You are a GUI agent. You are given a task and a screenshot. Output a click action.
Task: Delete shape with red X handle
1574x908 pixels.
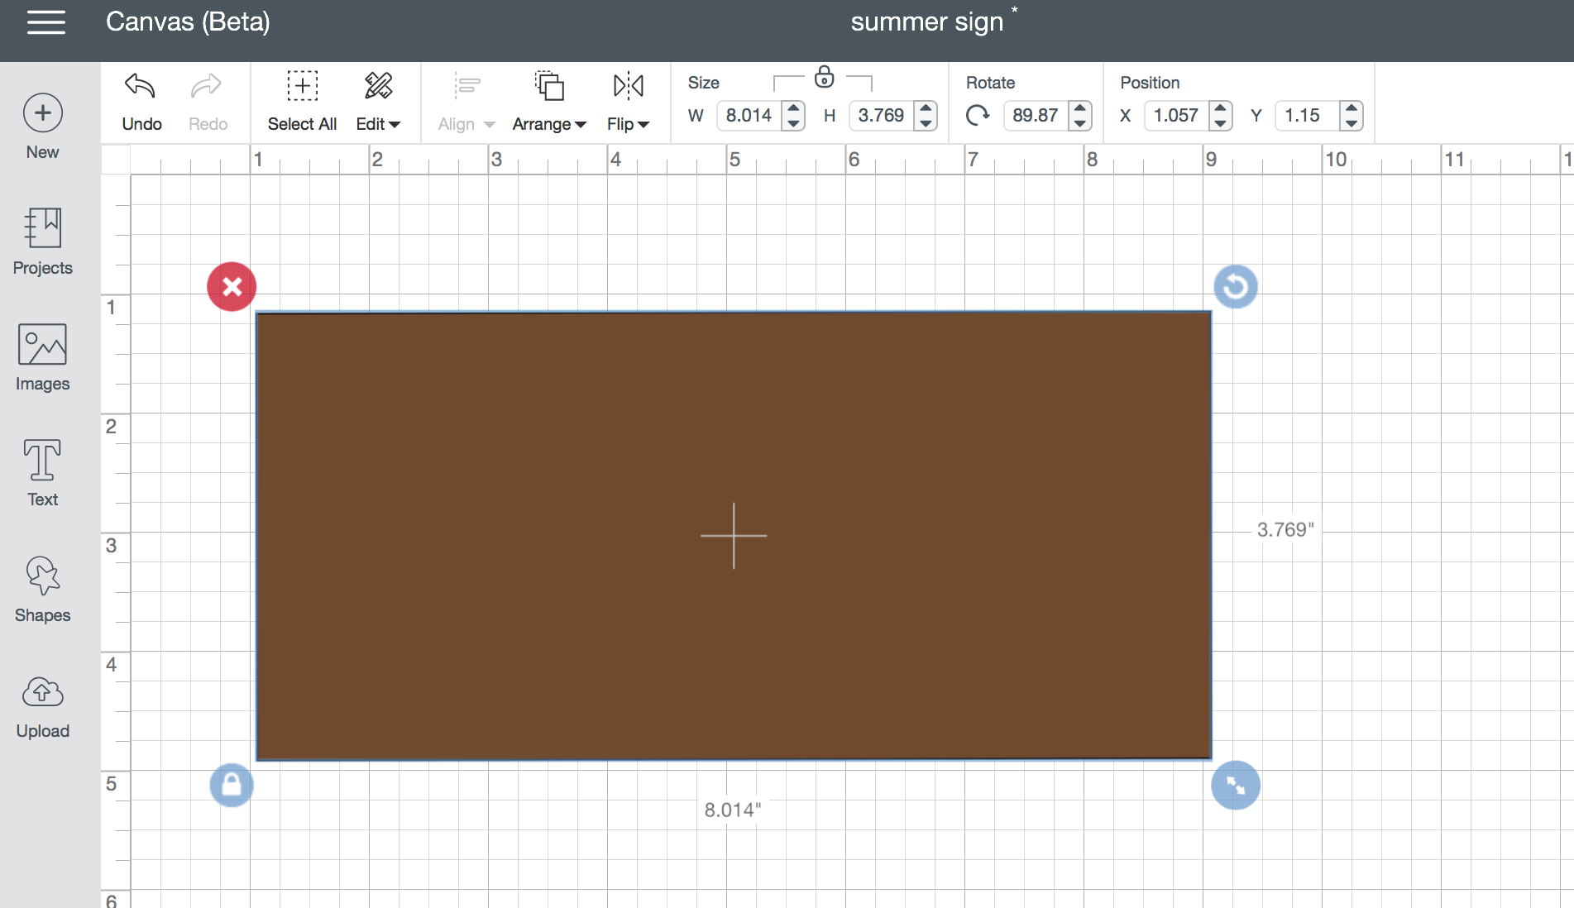pyautogui.click(x=232, y=287)
